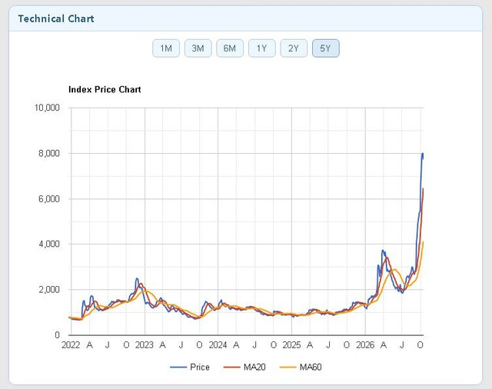This screenshot has height=389, width=492.
Task: Click the 2023 x-axis label
Action: 145,345
